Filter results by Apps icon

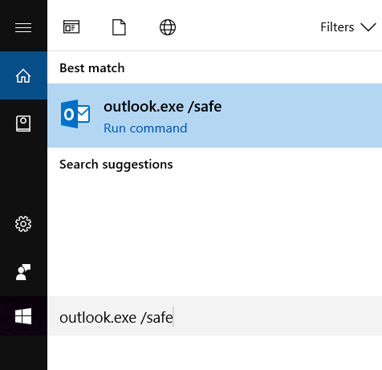71,27
